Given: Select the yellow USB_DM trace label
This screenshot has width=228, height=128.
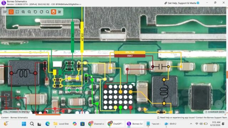Looking at the screenshot, I should click(82, 37).
